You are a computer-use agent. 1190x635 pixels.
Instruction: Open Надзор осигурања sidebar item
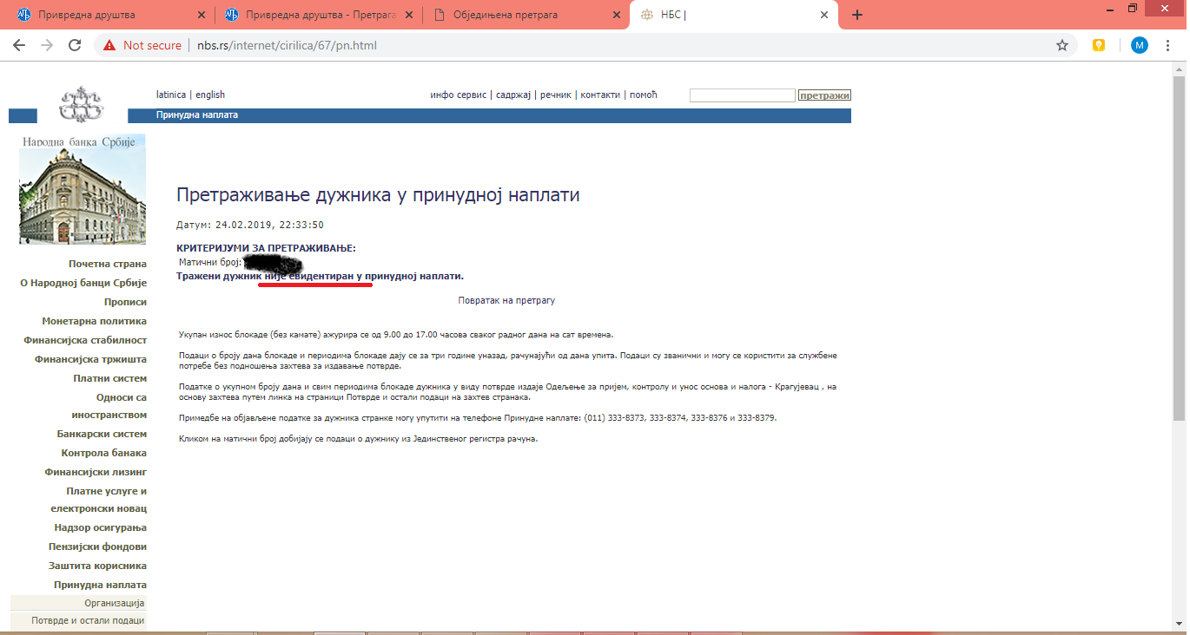tap(101, 527)
